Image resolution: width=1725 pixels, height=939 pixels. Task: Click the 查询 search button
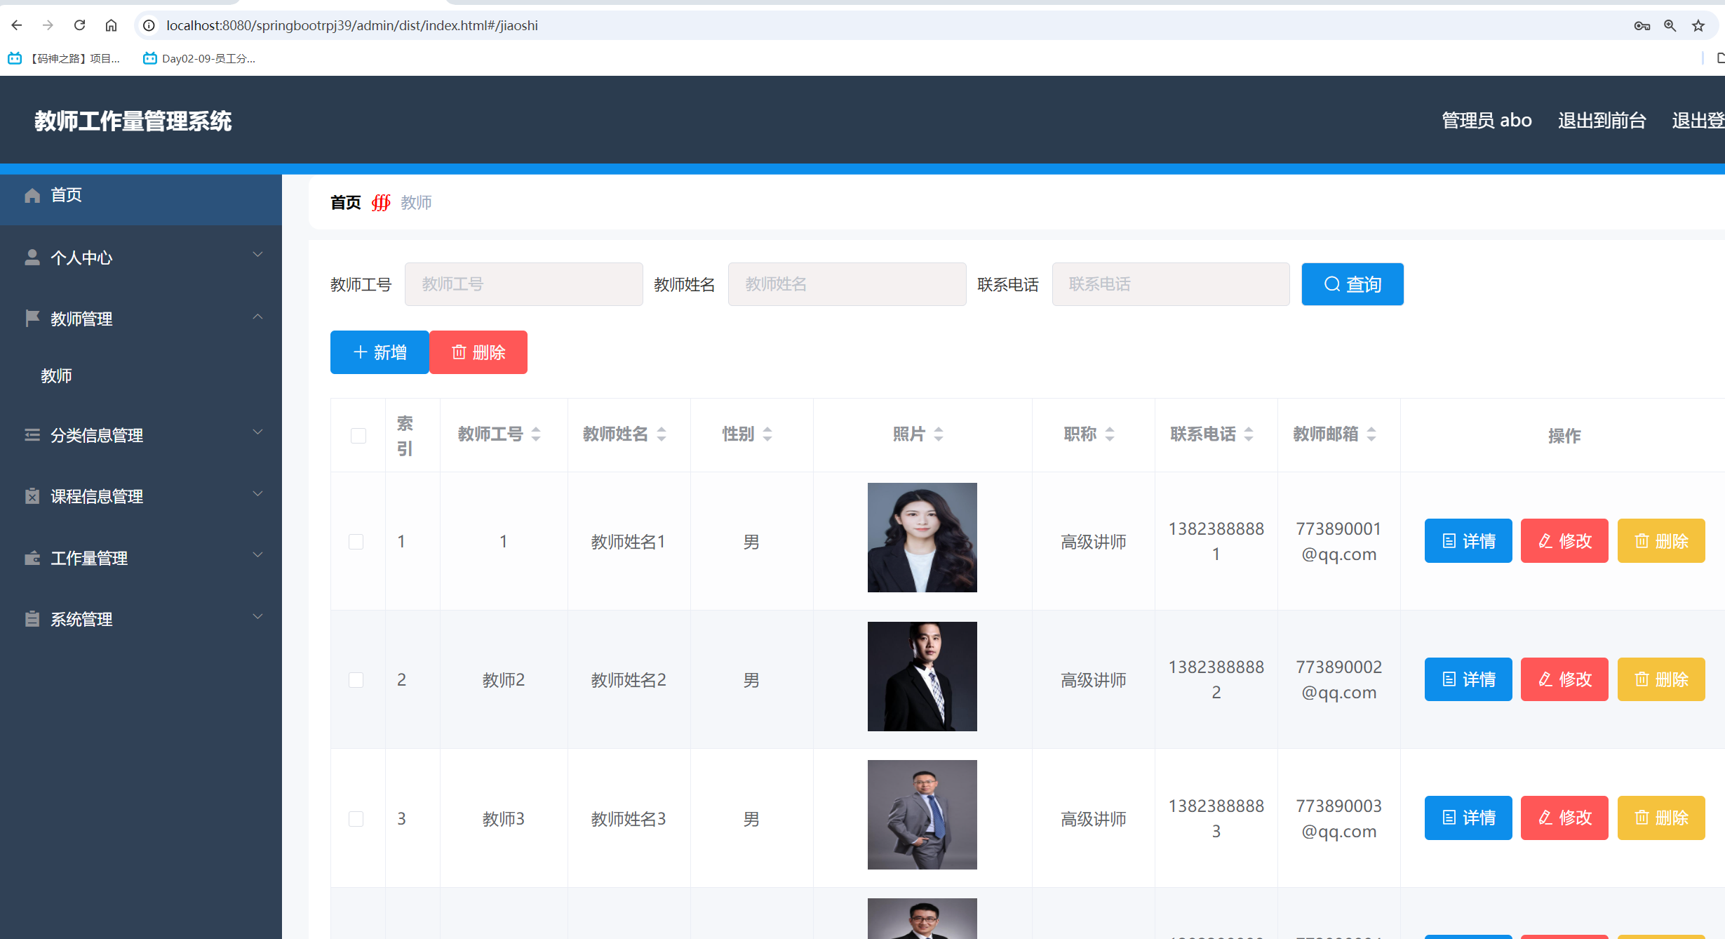[1352, 284]
